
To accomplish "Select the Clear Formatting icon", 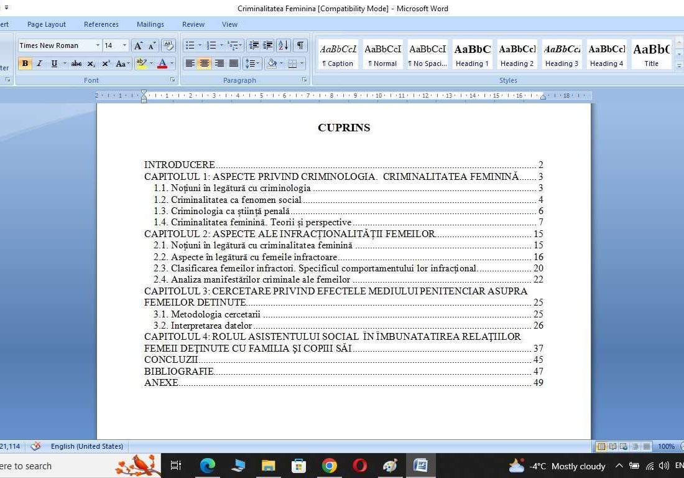I will [x=169, y=45].
